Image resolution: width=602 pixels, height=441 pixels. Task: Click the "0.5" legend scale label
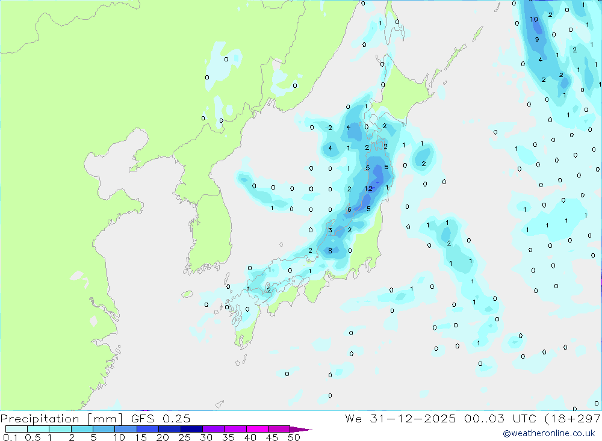click(x=33, y=437)
